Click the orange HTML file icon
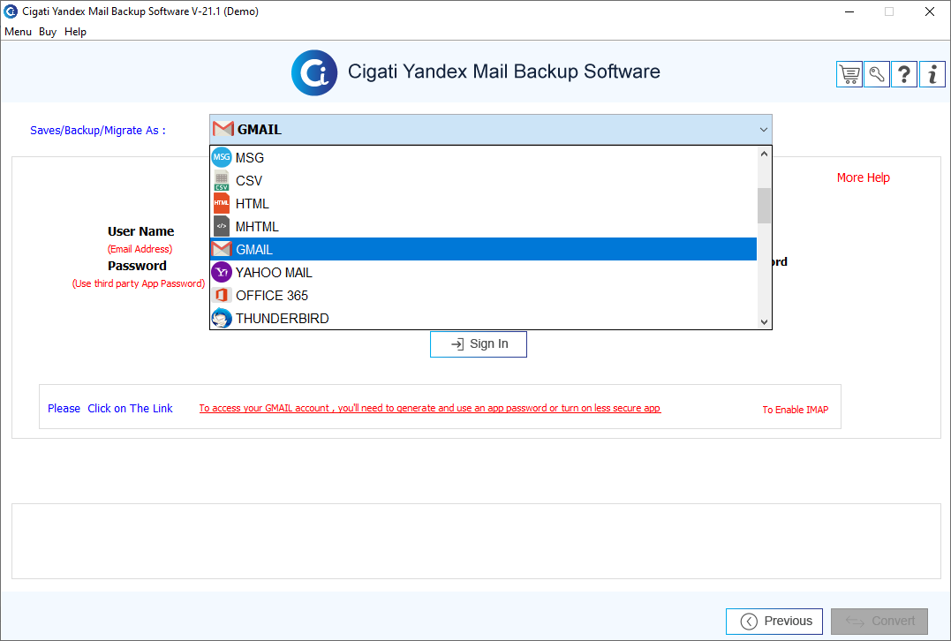Screen dimensions: 951x641 coord(222,203)
